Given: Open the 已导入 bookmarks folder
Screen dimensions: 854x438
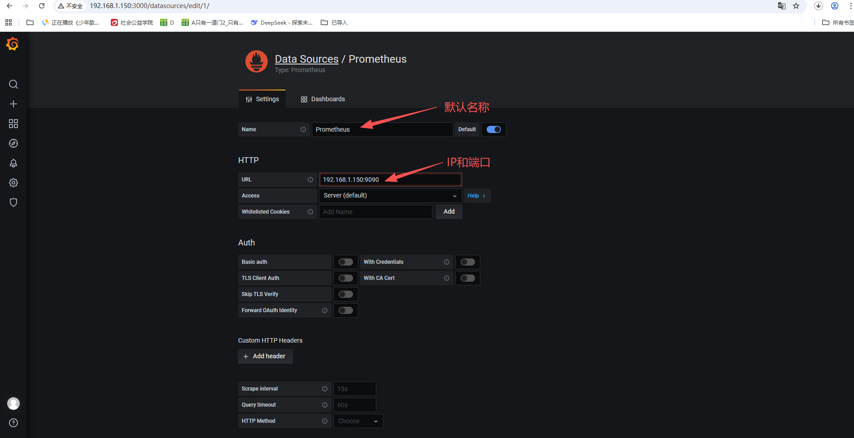Looking at the screenshot, I should (334, 22).
